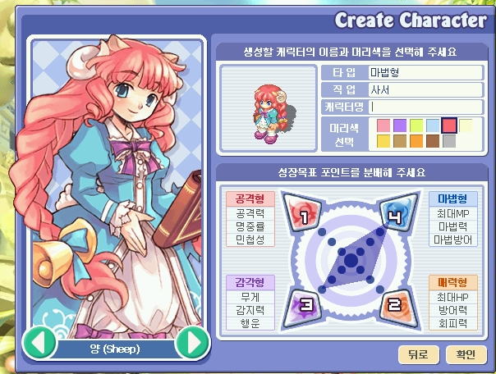The image size is (496, 374).
Task: Click the 뒤로 back button
Action: pyautogui.click(x=419, y=354)
